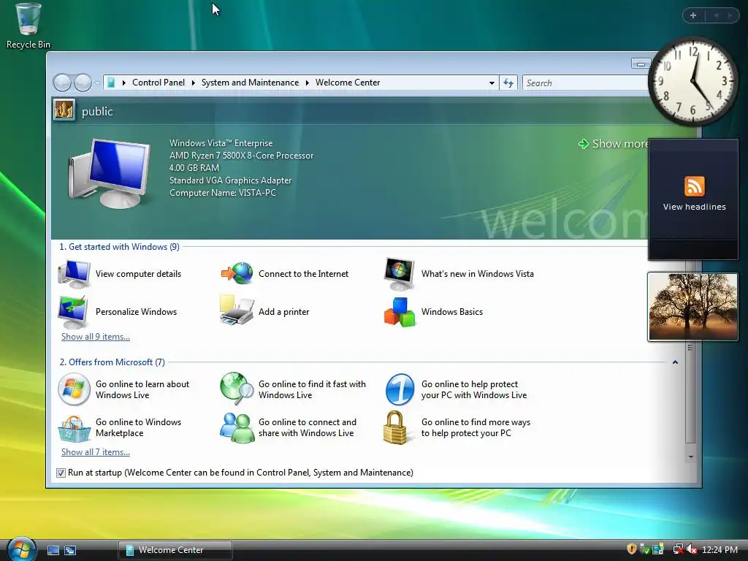Open the Windows Basics colored cubes icon
The image size is (748, 561).
point(400,312)
